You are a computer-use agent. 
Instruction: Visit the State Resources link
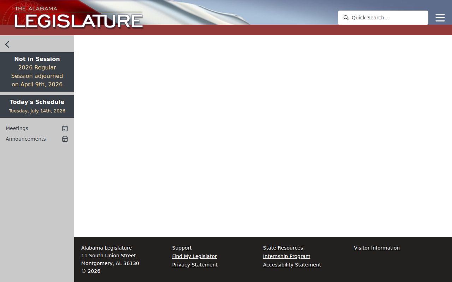click(283, 248)
